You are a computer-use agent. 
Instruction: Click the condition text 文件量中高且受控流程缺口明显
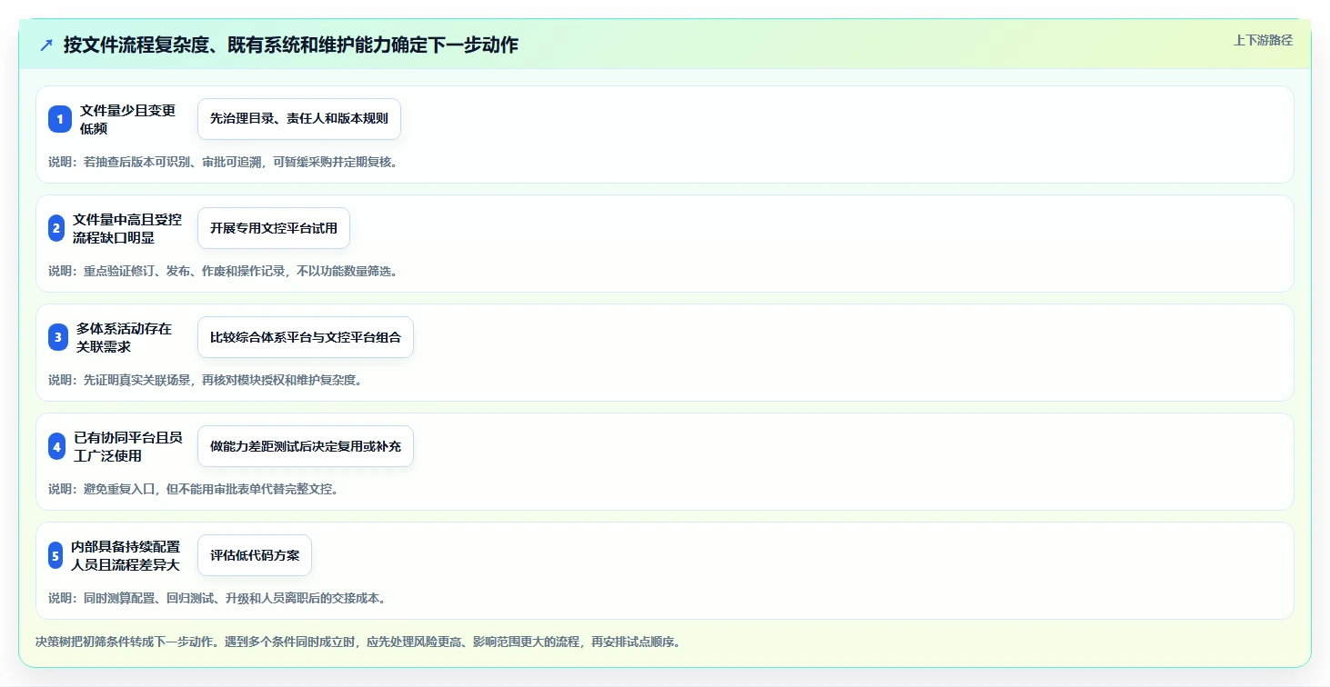point(127,228)
